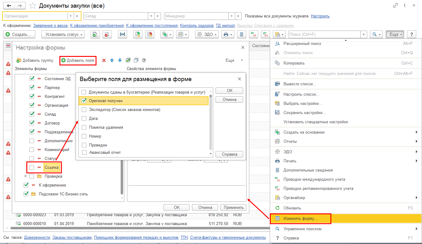The width and height of the screenshot is (422, 244).
Task: Click the document icon of row 0000-000010
Action: pos(18,224)
